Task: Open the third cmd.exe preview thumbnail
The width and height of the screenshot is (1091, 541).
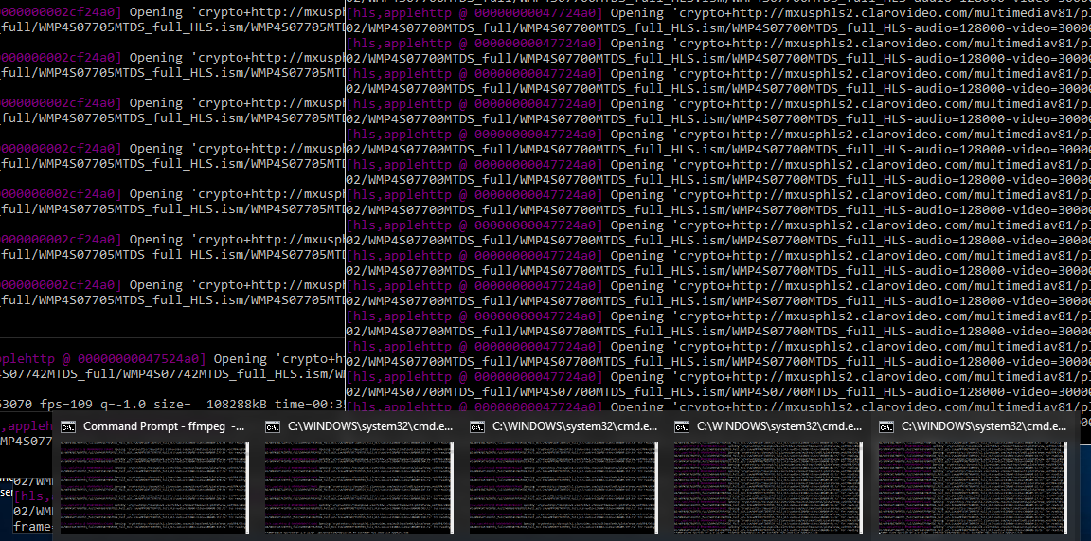Action: pos(563,488)
